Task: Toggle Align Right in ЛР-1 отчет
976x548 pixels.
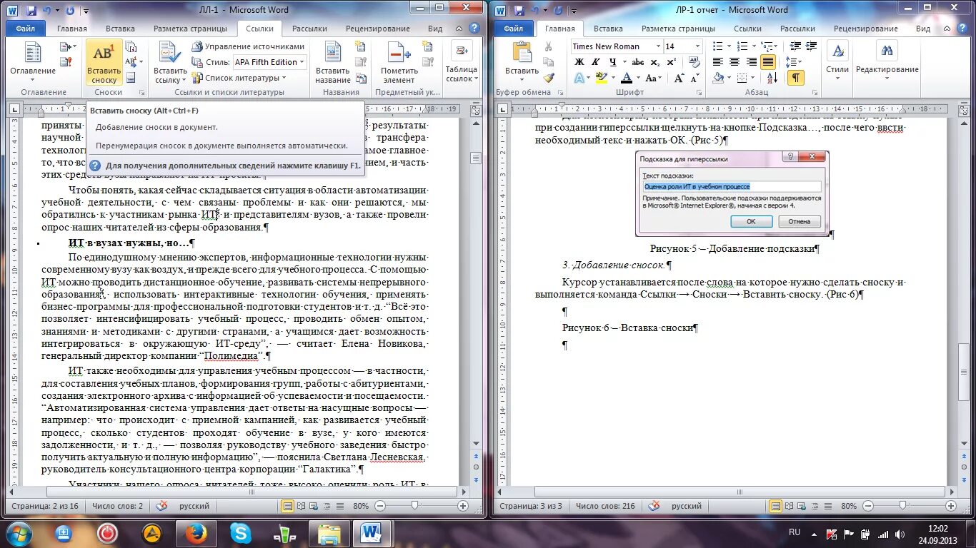Action: click(751, 62)
